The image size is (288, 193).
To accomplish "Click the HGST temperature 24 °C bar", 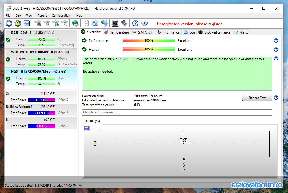I will [42, 84].
